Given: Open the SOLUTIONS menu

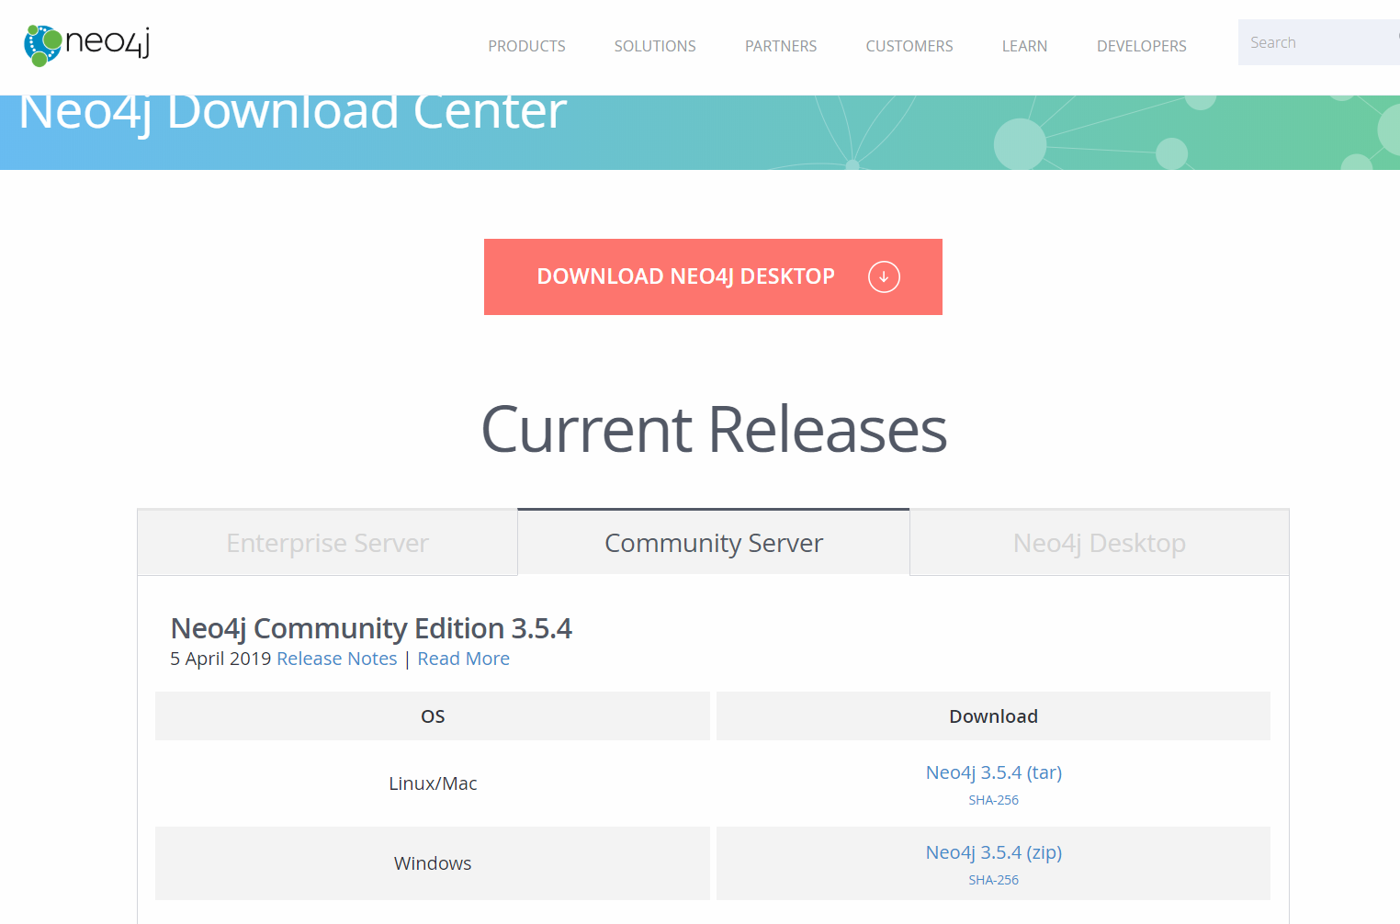Looking at the screenshot, I should (x=654, y=45).
